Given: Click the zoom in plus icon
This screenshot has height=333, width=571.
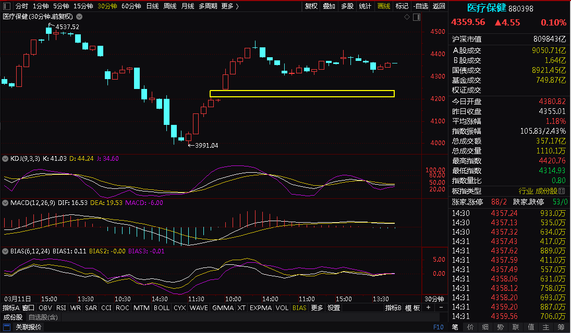Looking at the screenshot, I should pos(428,308).
